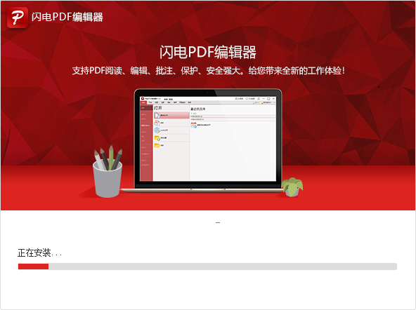
Task: Click the 闪电PDF编辑器 title beside the logo
Action: point(67,17)
